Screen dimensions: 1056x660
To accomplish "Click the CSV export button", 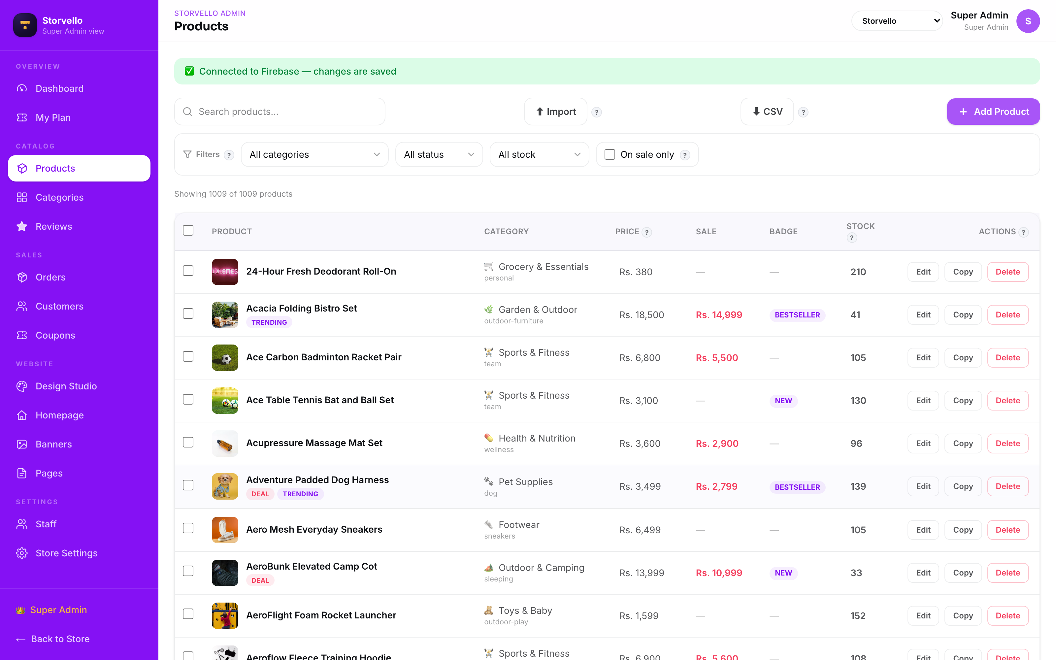I will click(767, 112).
